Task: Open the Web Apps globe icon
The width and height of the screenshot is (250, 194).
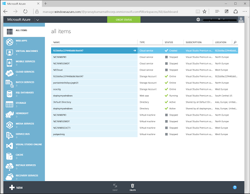Action: pyautogui.click(x=9, y=42)
